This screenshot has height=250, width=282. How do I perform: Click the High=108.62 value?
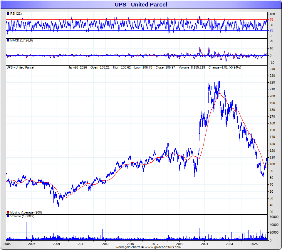[122, 68]
